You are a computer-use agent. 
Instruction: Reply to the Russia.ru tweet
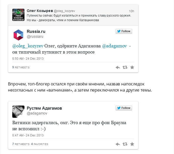118,67
